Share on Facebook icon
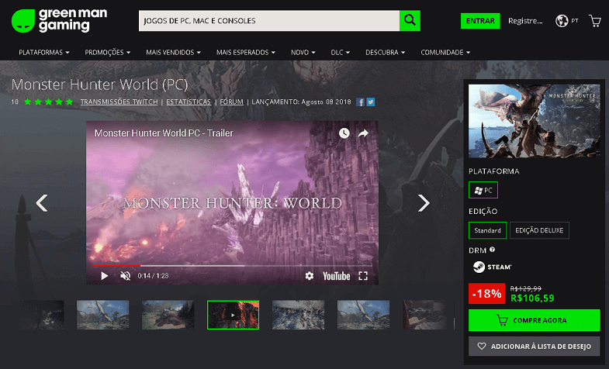Image resolution: width=609 pixels, height=369 pixels. 361,102
